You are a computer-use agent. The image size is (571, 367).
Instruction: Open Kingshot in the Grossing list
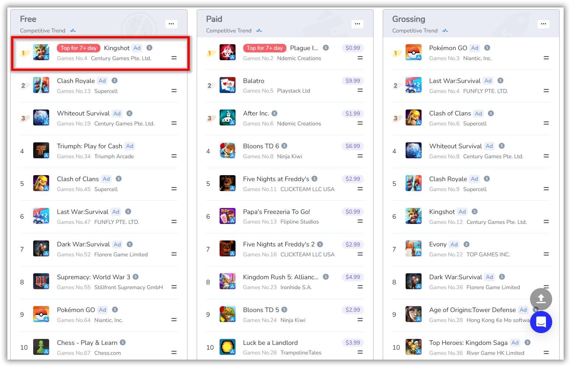(x=442, y=212)
